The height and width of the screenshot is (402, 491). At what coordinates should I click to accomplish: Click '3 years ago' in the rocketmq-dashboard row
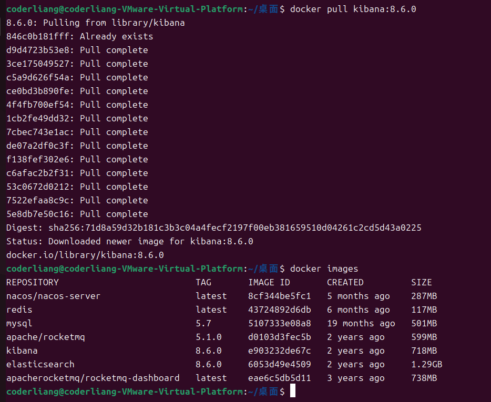pyautogui.click(x=356, y=378)
